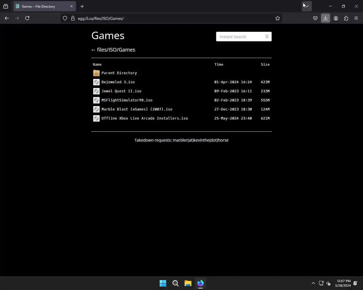The image size is (363, 290).
Task: View site security padlock info
Action: pyautogui.click(x=73, y=18)
